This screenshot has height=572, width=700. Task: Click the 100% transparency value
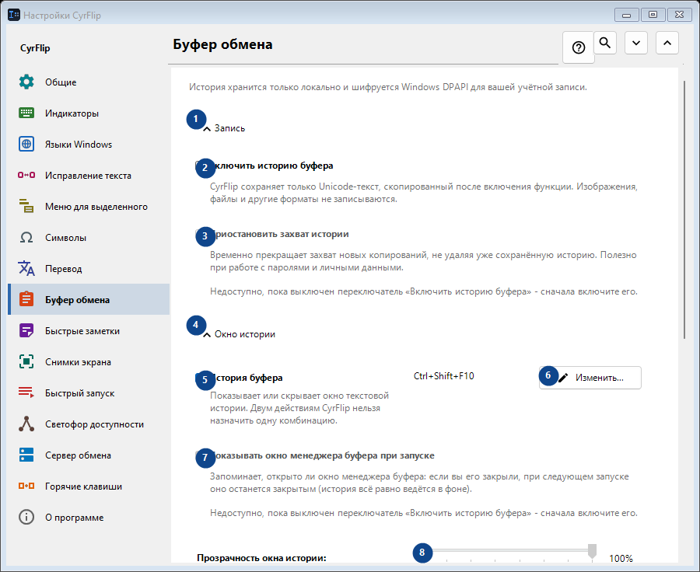tap(621, 558)
